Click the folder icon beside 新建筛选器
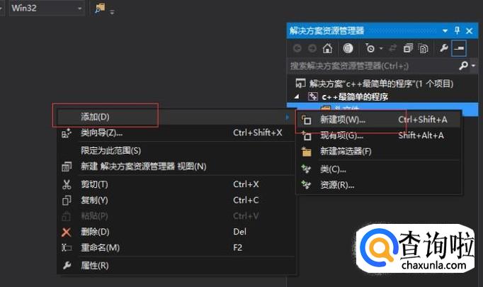Image resolution: width=483 pixels, height=287 pixels. tap(306, 152)
